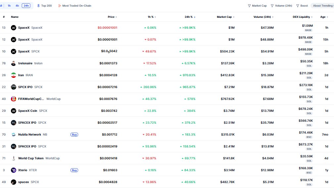The width and height of the screenshot is (334, 188).
Task: Click the SpaceX Coin logo
Action: point(14,111)
